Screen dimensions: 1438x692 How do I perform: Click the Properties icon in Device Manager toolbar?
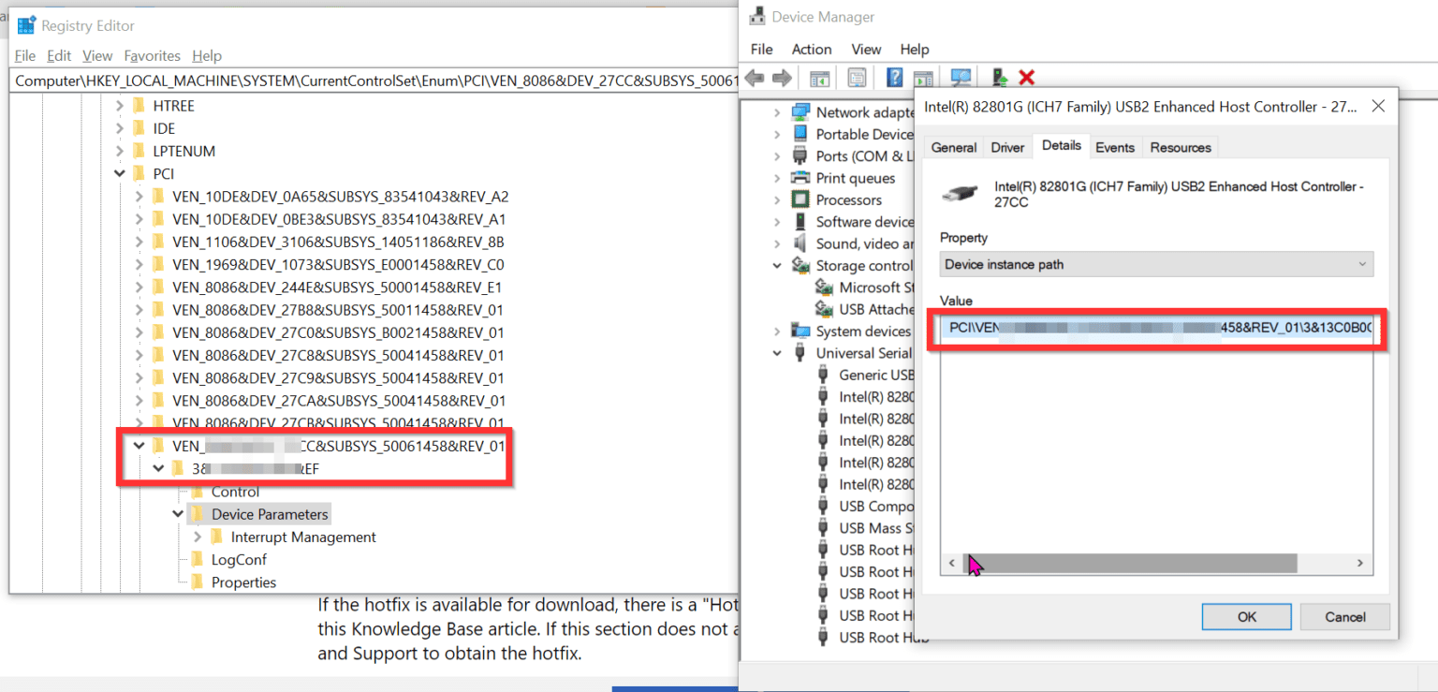[857, 77]
